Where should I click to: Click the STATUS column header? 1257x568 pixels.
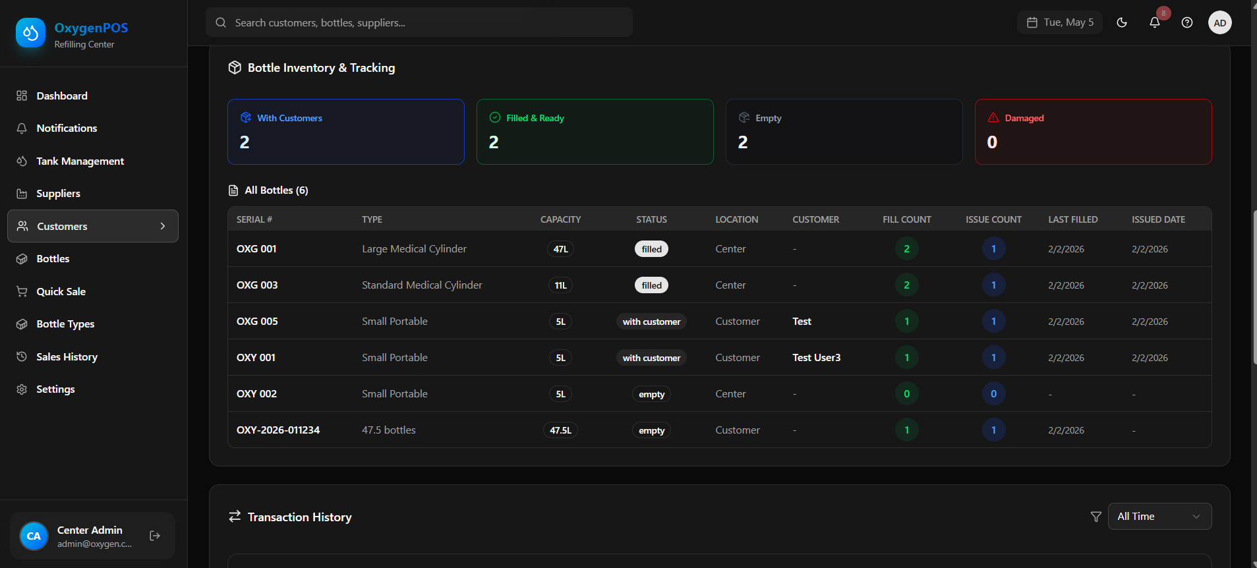point(651,219)
